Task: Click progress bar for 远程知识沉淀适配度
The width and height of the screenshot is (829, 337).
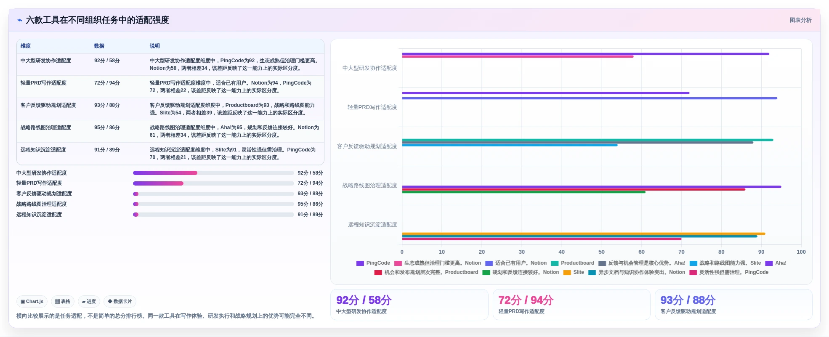Action: point(213,215)
